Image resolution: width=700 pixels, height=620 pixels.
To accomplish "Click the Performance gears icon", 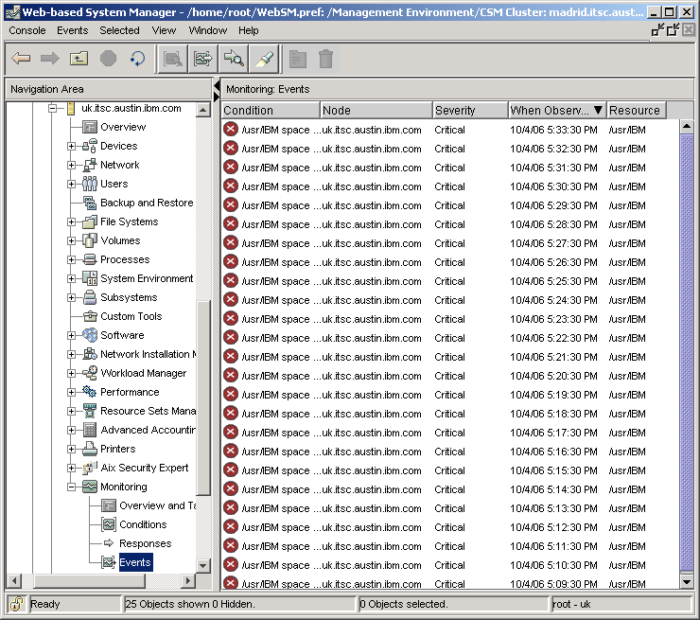I will click(89, 392).
